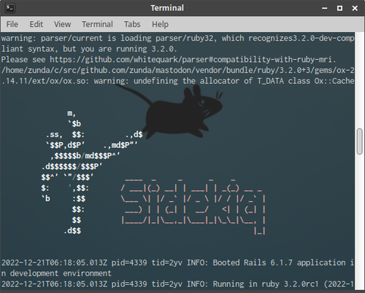
Task: Click the 'Terminal' window title text
Action: click(x=167, y=8)
